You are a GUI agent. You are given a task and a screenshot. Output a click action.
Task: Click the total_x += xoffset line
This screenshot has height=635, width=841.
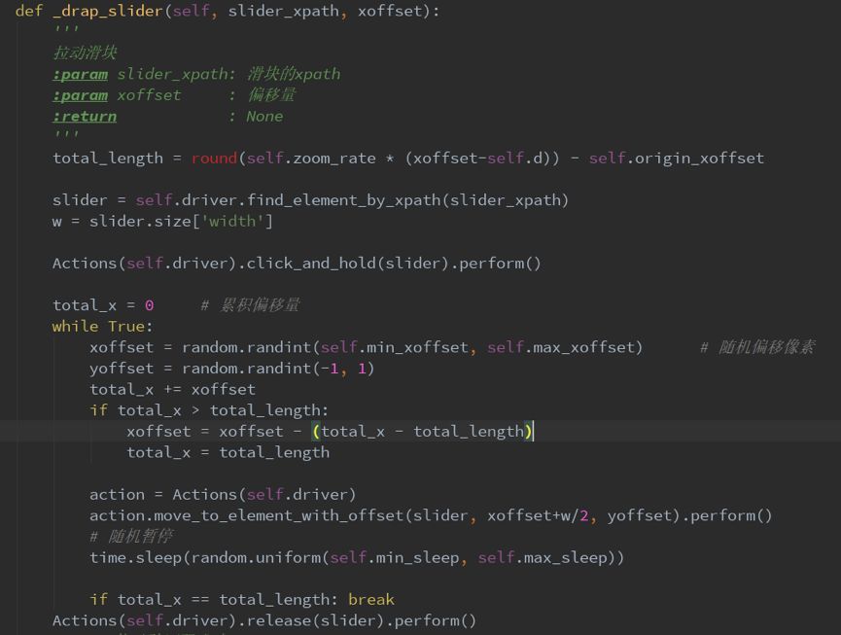click(172, 389)
